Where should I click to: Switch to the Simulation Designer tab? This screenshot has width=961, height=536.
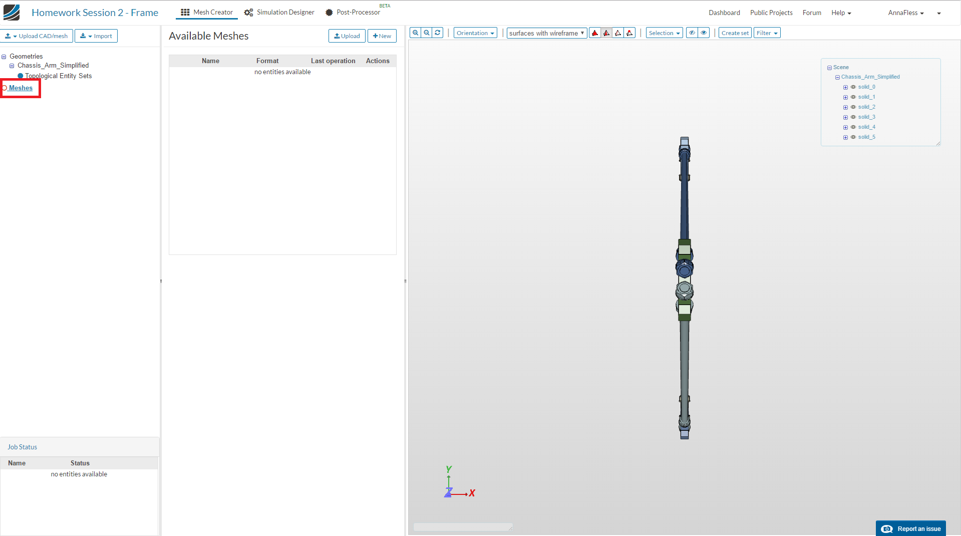click(x=279, y=13)
